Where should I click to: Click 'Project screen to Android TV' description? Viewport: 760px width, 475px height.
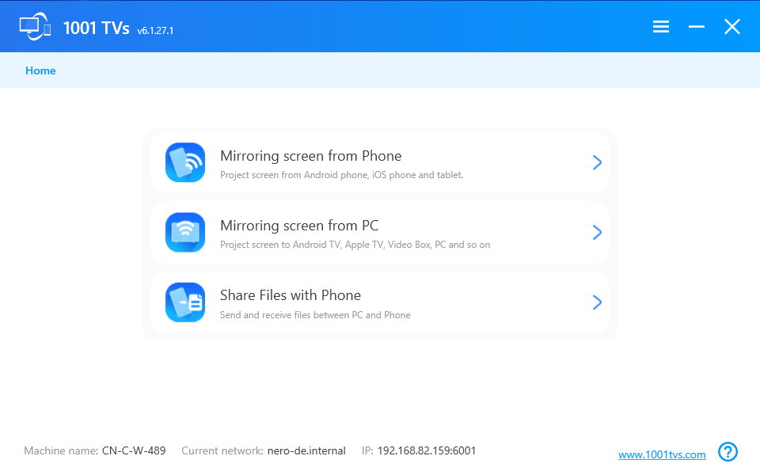355,245
